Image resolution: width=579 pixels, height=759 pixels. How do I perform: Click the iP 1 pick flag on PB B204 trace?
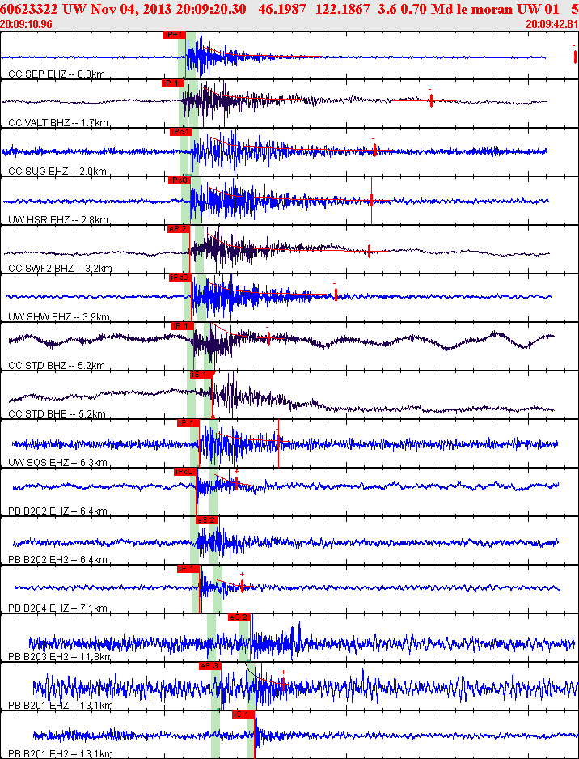(x=188, y=568)
